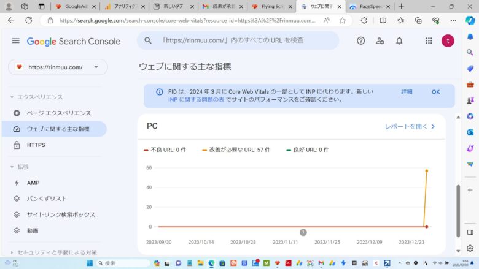
Task: Select ページ エクスペリエンス in sidebar
Action: 58,113
